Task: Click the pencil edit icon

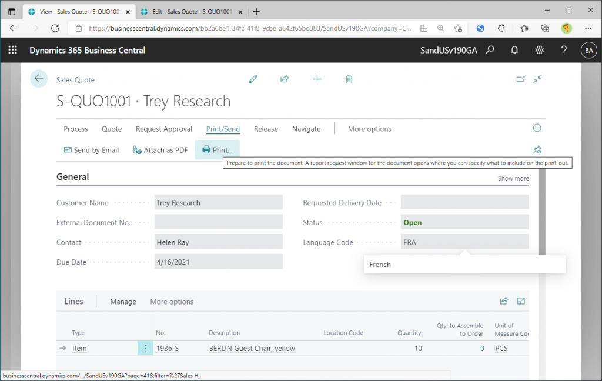Action: click(253, 79)
